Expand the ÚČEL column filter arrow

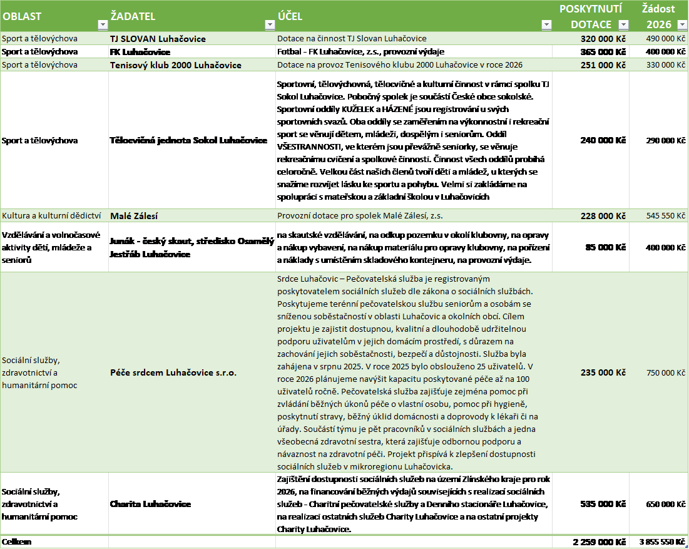(546, 25)
